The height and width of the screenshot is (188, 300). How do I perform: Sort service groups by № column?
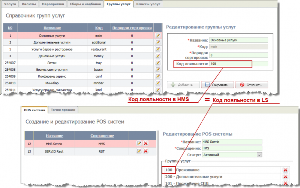(x=10, y=28)
